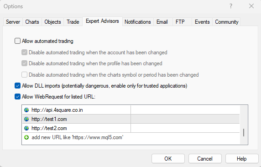The height and width of the screenshot is (167, 261).
Task: Confirm settings with OK button
Action: tap(168, 158)
